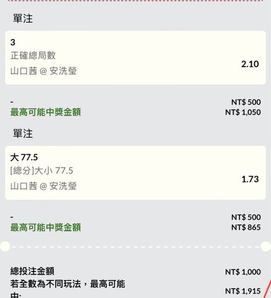271x298 pixels.
Task: Click the second NT$ 500 stake amount
Action: 246,217
